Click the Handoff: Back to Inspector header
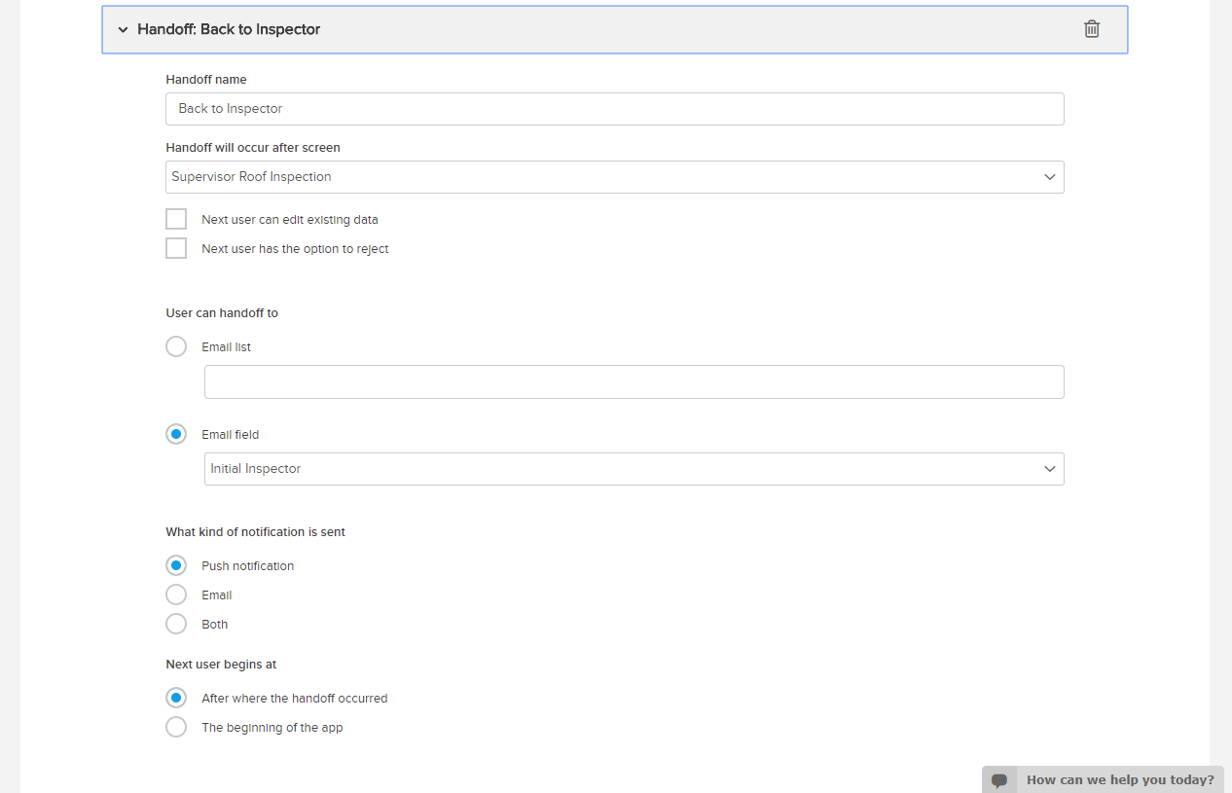 pyautogui.click(x=230, y=29)
